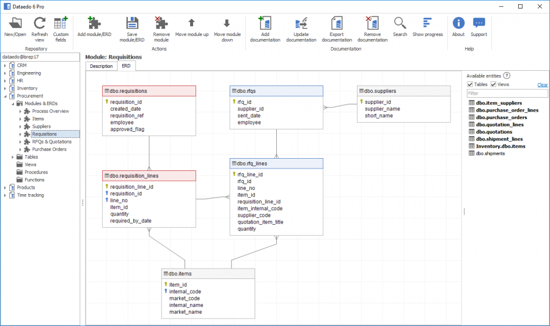
Task: Select dbo.quotations in available entities list
Action: 494,132
